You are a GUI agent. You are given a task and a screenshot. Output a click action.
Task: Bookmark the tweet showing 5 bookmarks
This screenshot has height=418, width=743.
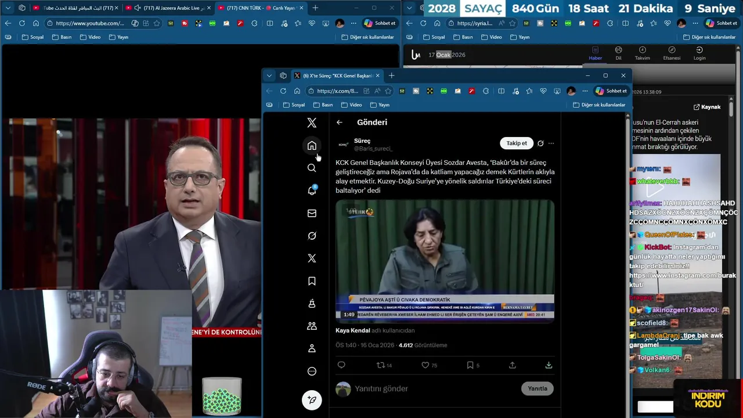(x=474, y=365)
